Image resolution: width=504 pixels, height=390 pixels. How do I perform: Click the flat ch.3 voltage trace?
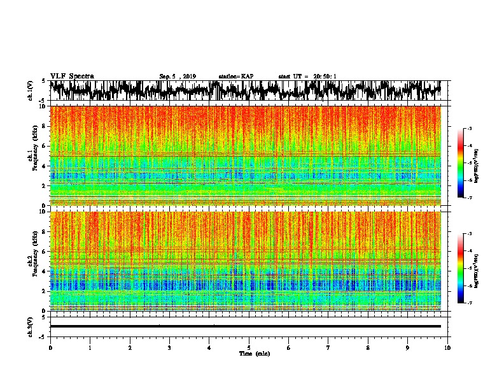pos(246,326)
